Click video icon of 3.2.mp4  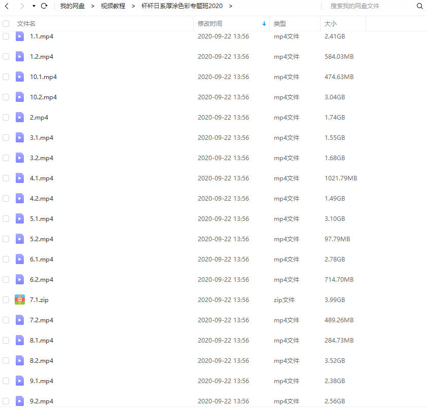[x=20, y=158]
